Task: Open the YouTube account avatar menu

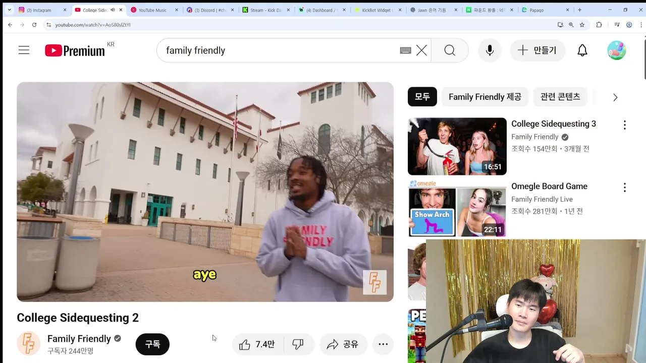Action: click(617, 50)
